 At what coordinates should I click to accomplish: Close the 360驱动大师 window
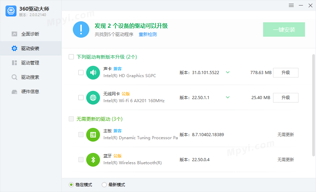click(x=311, y=5)
